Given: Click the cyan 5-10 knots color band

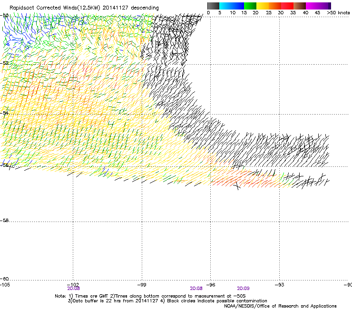Looking at the screenshot, I should pyautogui.click(x=225, y=6).
